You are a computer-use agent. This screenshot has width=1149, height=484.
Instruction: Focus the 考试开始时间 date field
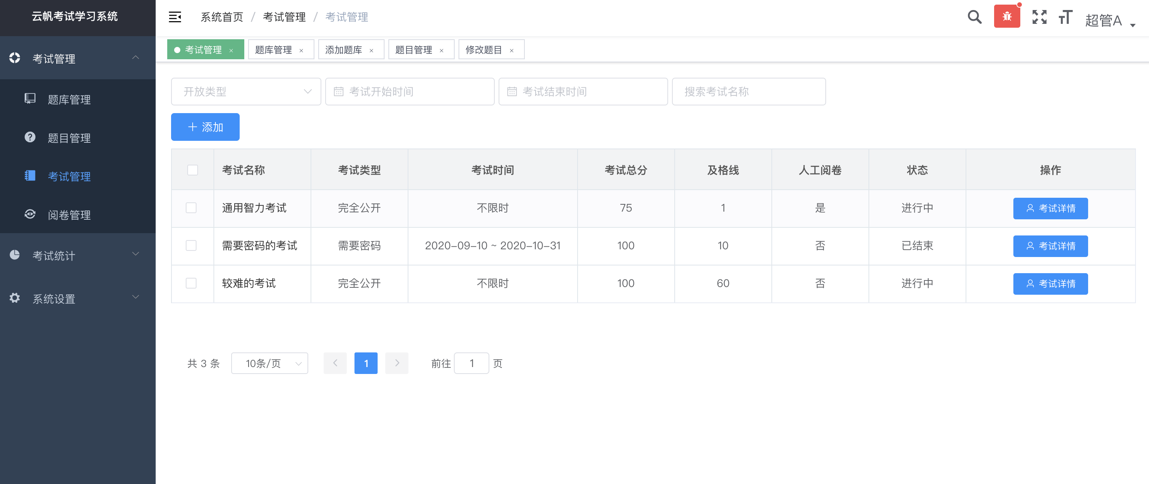pos(410,92)
